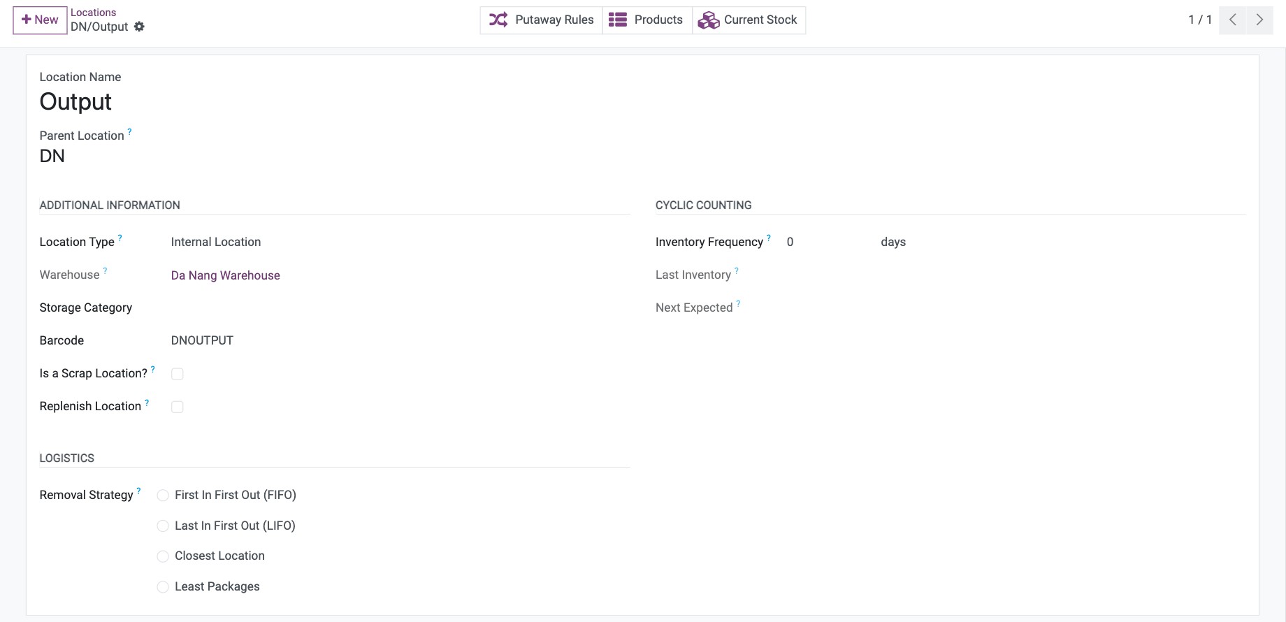Click the DN/Output breadcrumb title
This screenshot has width=1286, height=622.
(x=99, y=27)
